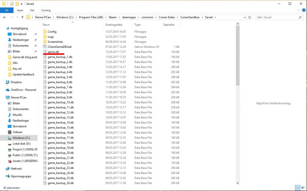The width and height of the screenshot is (307, 191).
Task: Open the Fil menu tab
Action: [7, 10]
